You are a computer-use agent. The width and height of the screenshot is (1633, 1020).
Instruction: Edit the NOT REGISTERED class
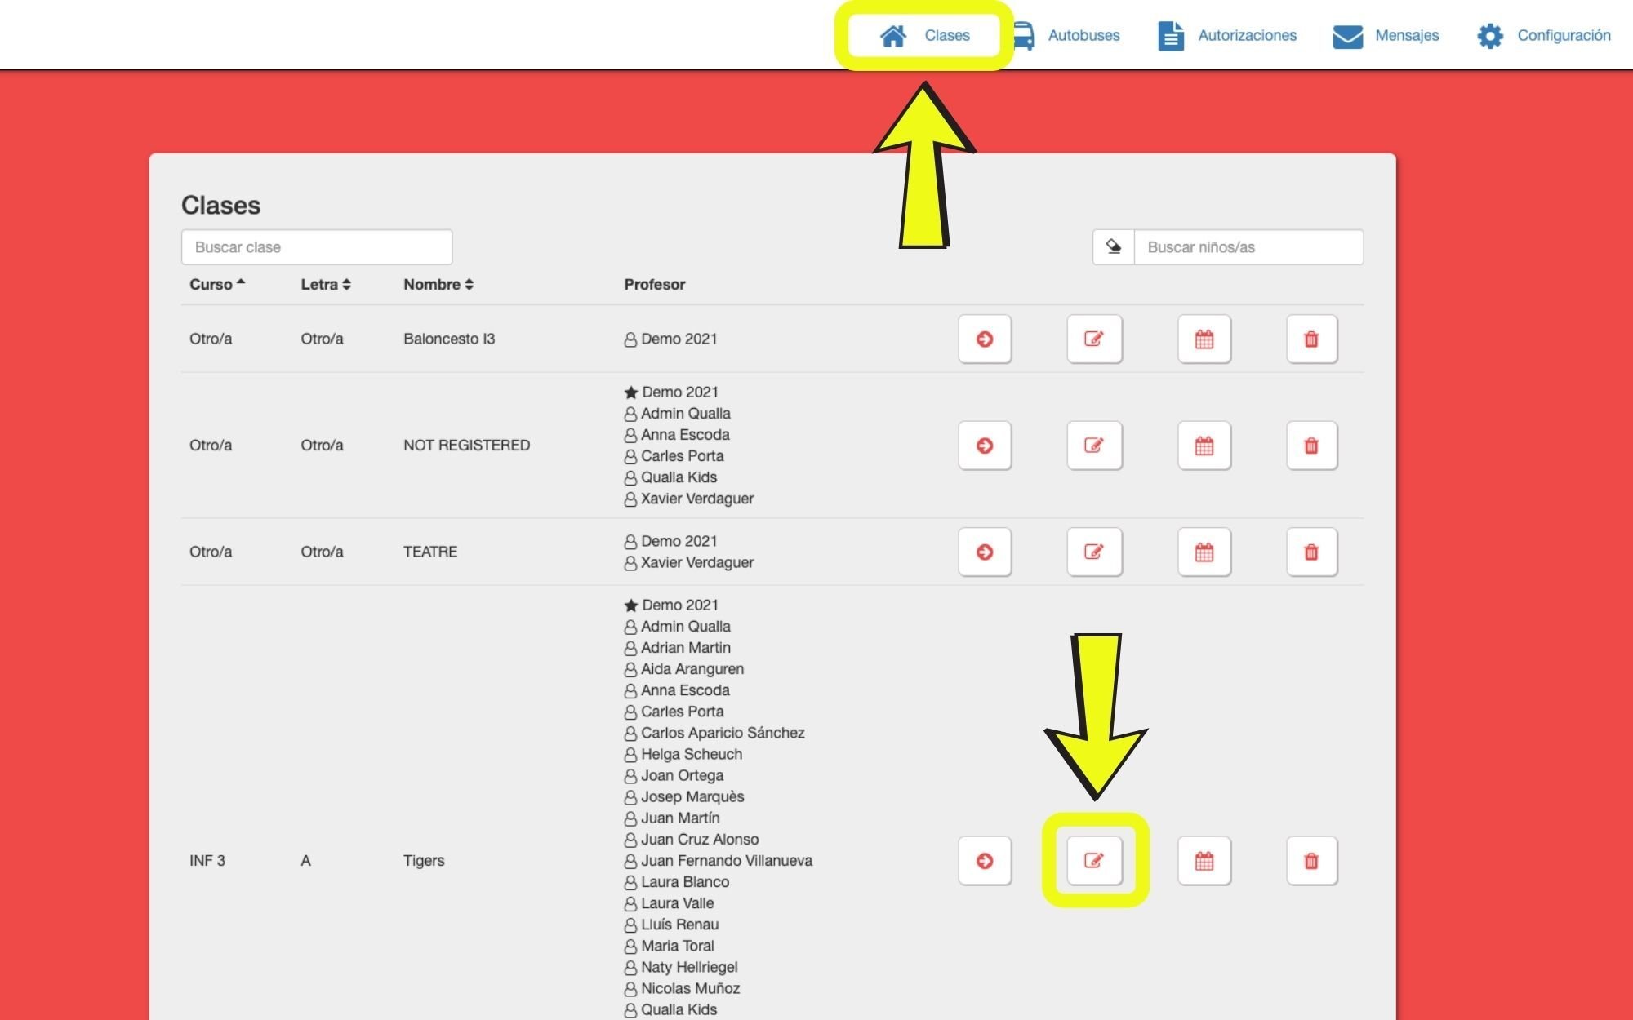(x=1094, y=446)
